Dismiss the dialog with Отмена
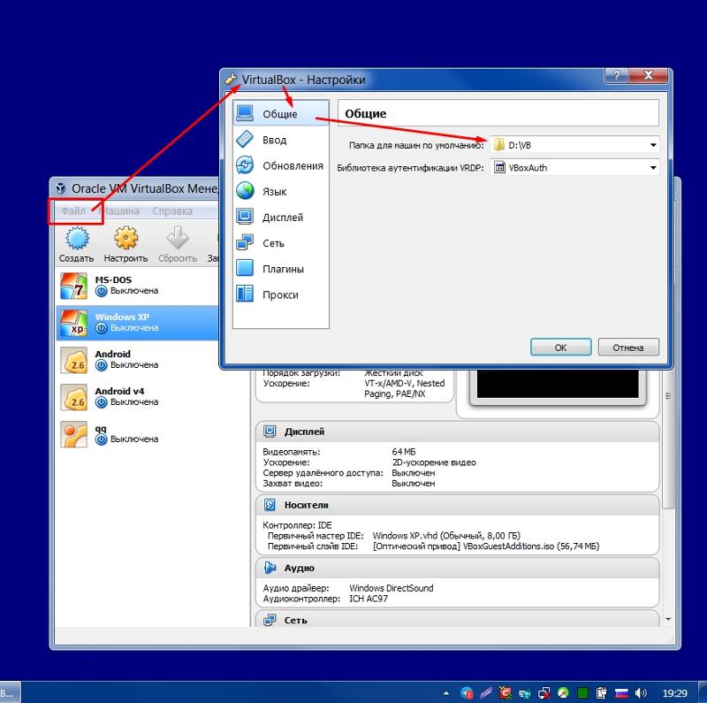 tap(628, 348)
